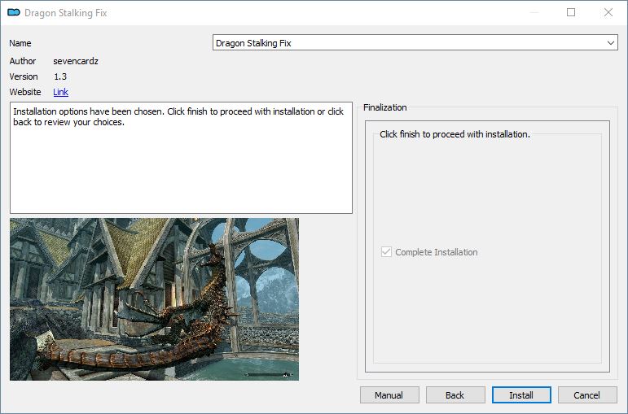
Task: Click 'Click finish to proceed with installation.' text
Action: [x=455, y=134]
